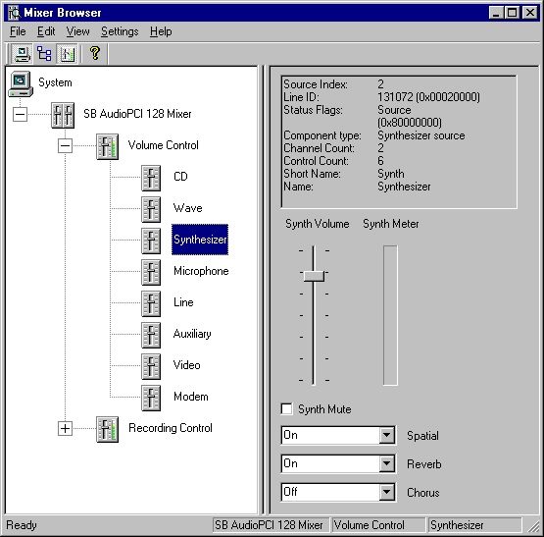Click status bar Synthesizer pane
Viewport: 544px width, 537px height.
[475, 525]
